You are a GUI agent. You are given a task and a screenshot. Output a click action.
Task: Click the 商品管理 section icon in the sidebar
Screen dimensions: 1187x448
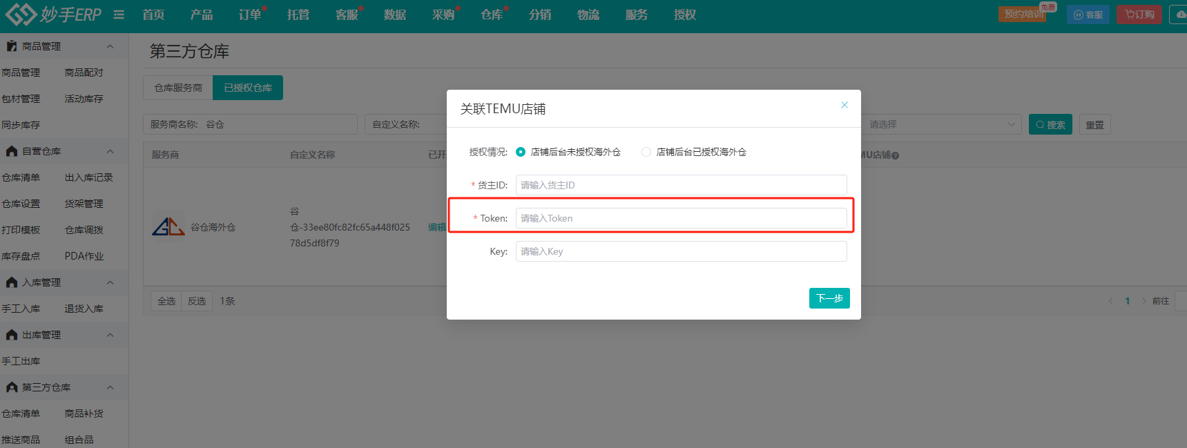point(12,46)
